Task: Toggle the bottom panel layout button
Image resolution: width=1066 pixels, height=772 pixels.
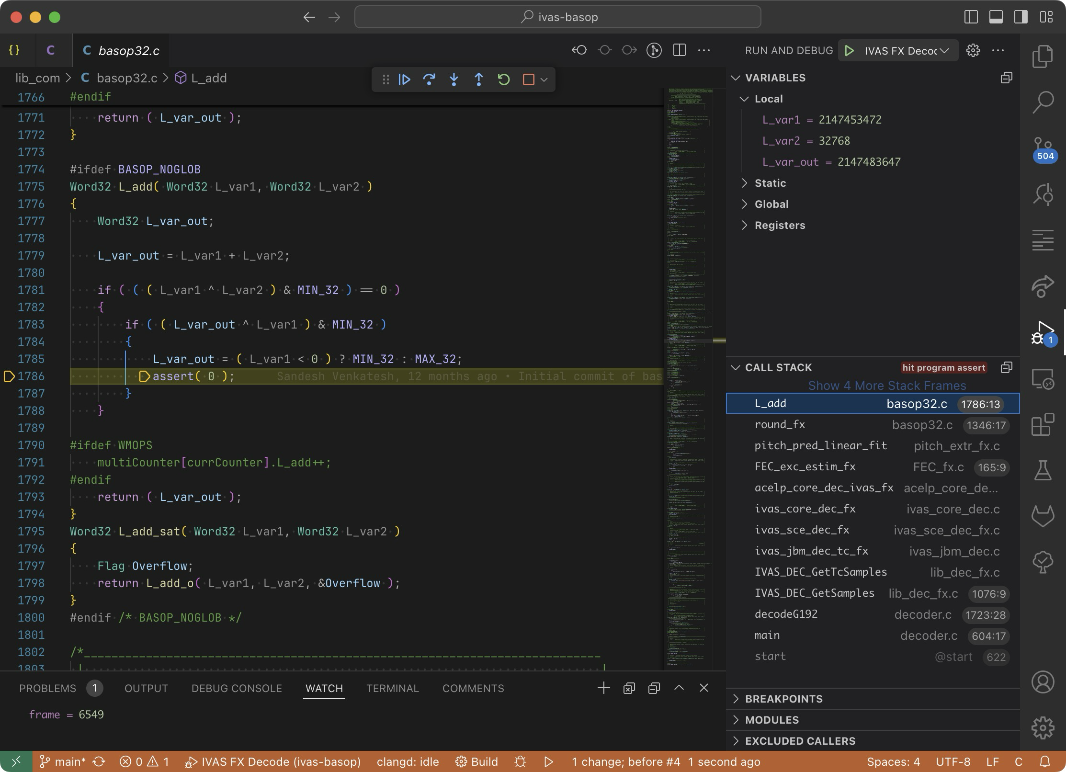Action: tap(996, 17)
